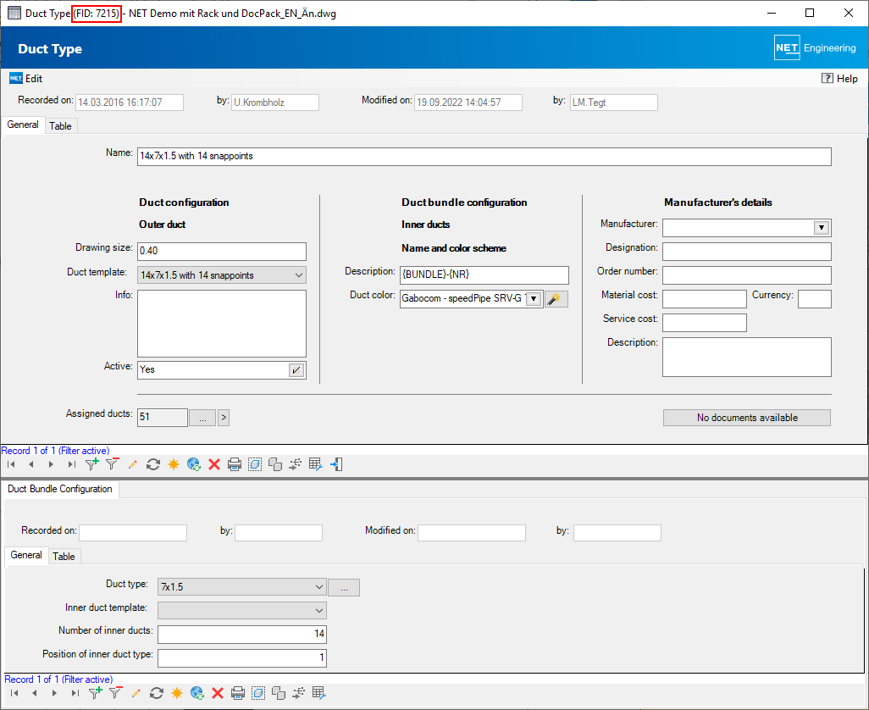Open the Duct type 7x1.5 dropdown

(319, 587)
